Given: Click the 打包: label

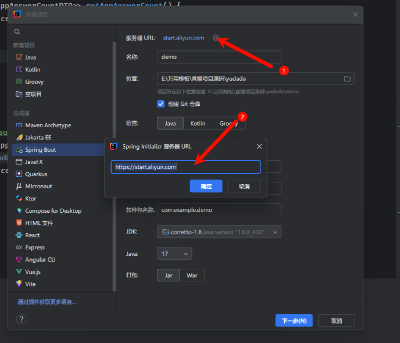Looking at the screenshot, I should click(132, 275).
